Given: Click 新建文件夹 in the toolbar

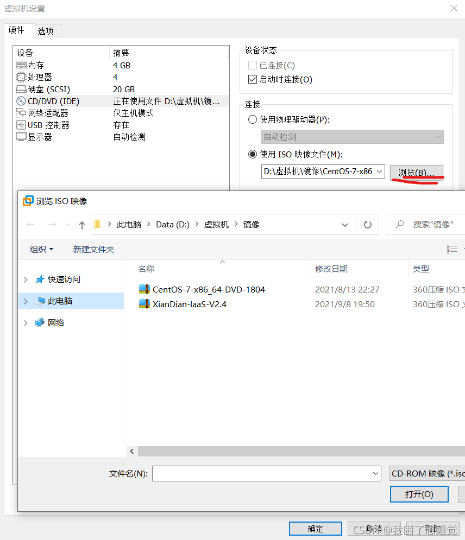Looking at the screenshot, I should pyautogui.click(x=93, y=249).
